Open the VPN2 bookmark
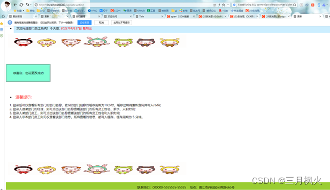The width and height of the screenshot is (330, 190). coord(93,10)
